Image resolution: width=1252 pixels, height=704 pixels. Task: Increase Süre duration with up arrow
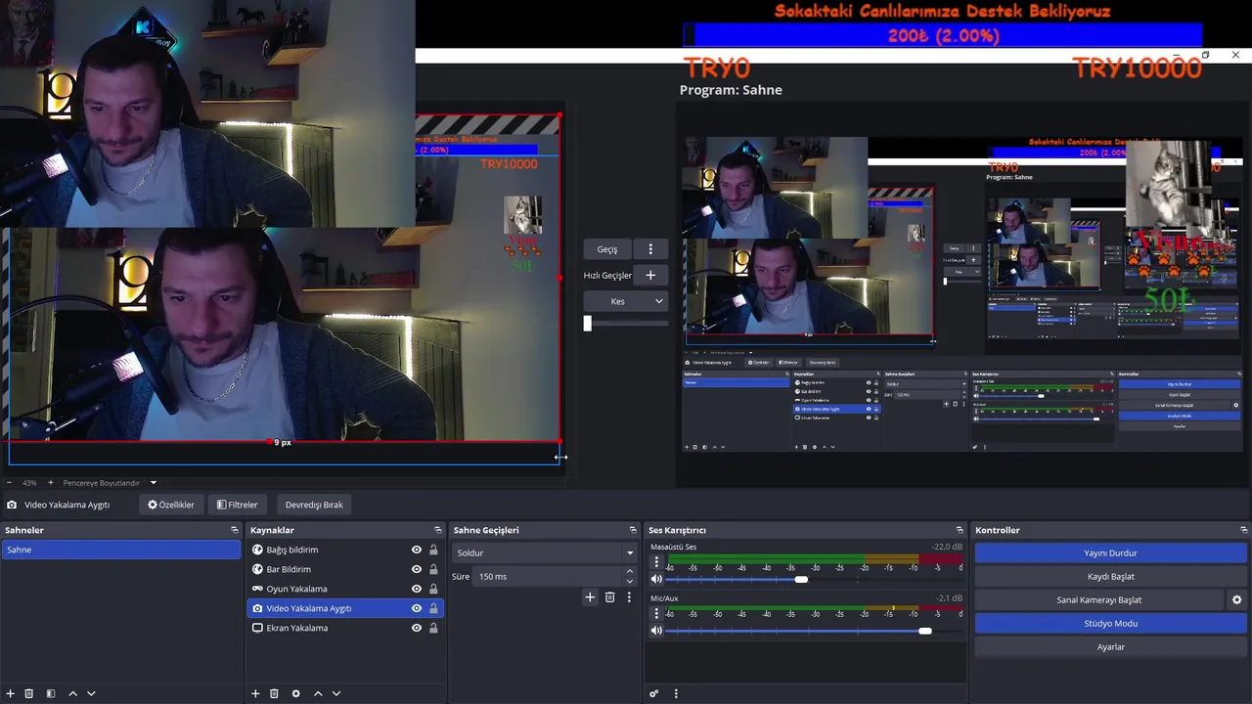click(x=629, y=571)
